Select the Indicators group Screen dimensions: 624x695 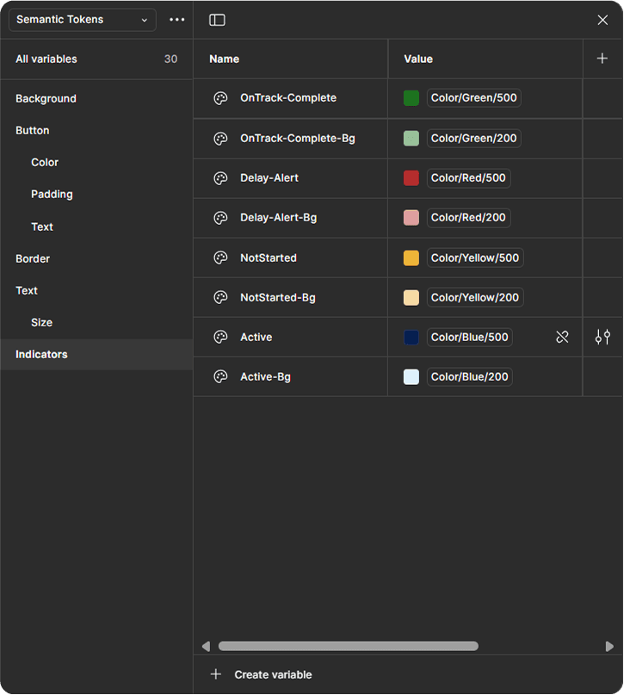tap(96, 355)
